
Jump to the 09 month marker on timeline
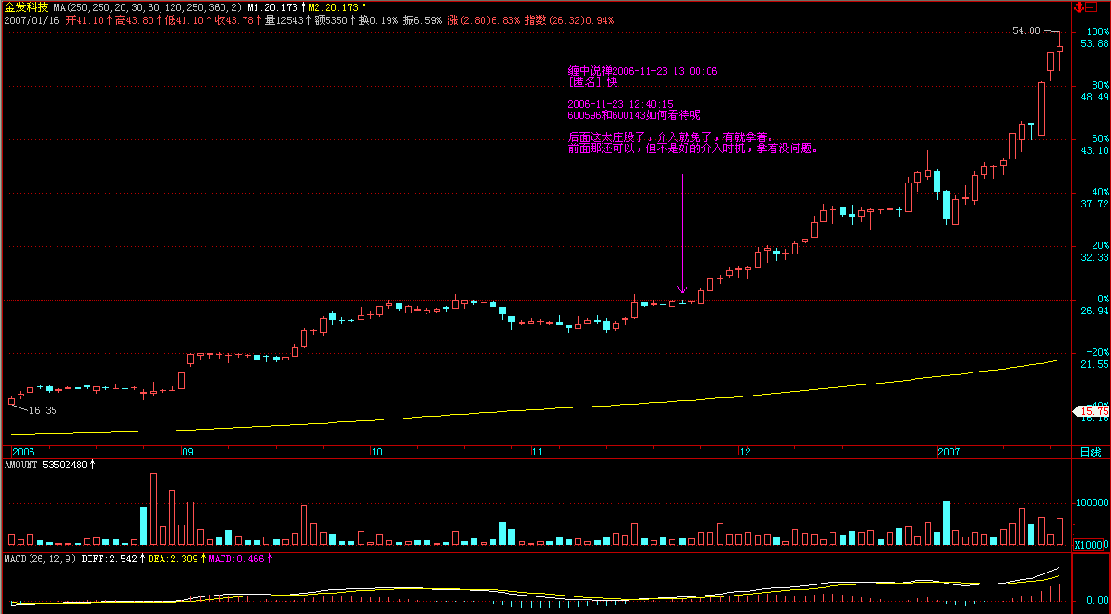click(x=187, y=452)
